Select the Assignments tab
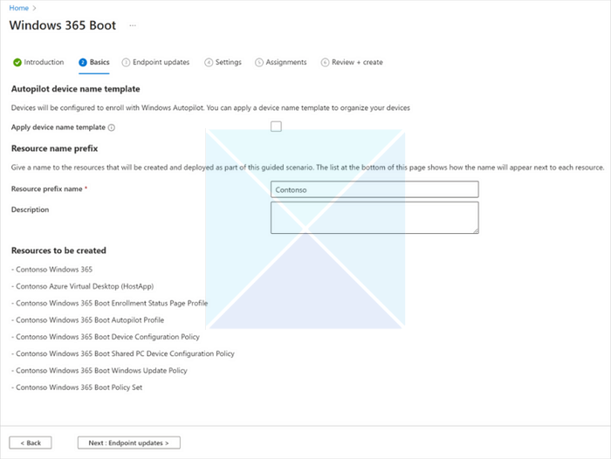This screenshot has width=611, height=459. 286,63
